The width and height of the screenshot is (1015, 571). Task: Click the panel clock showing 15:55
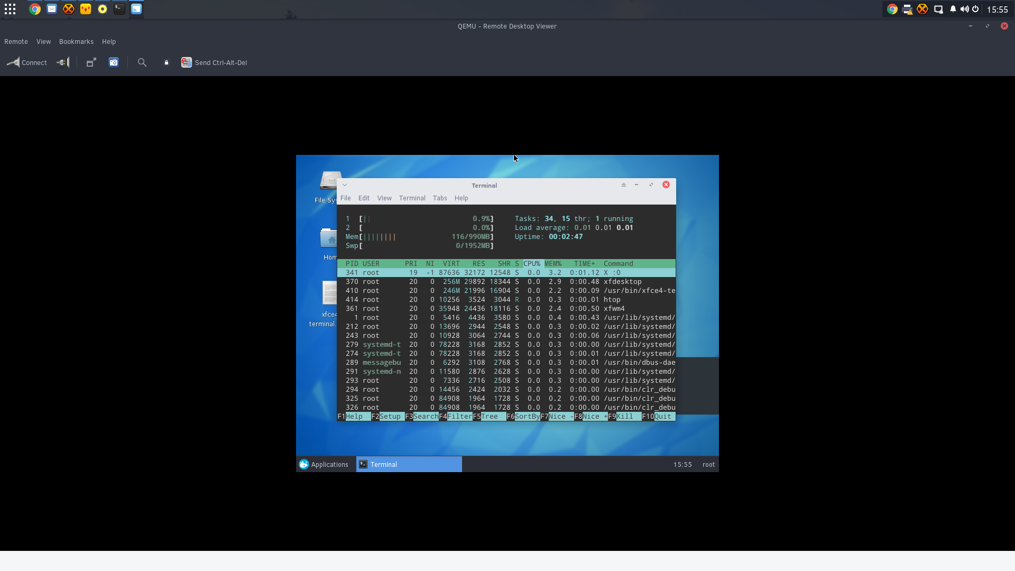click(997, 10)
